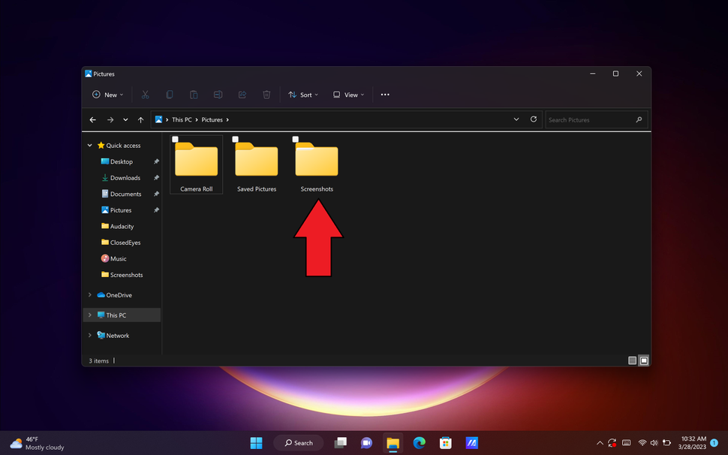Open the New item menu
Image resolution: width=728 pixels, height=455 pixels.
[x=107, y=95]
